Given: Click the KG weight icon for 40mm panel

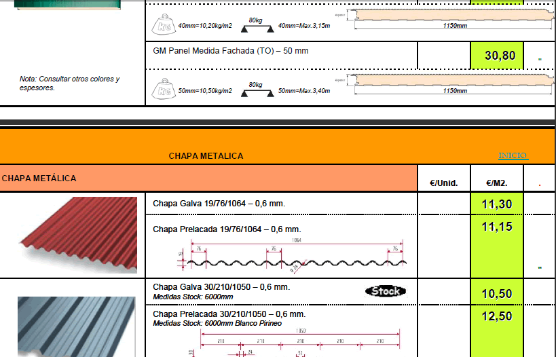Looking at the screenshot, I should coord(163,25).
